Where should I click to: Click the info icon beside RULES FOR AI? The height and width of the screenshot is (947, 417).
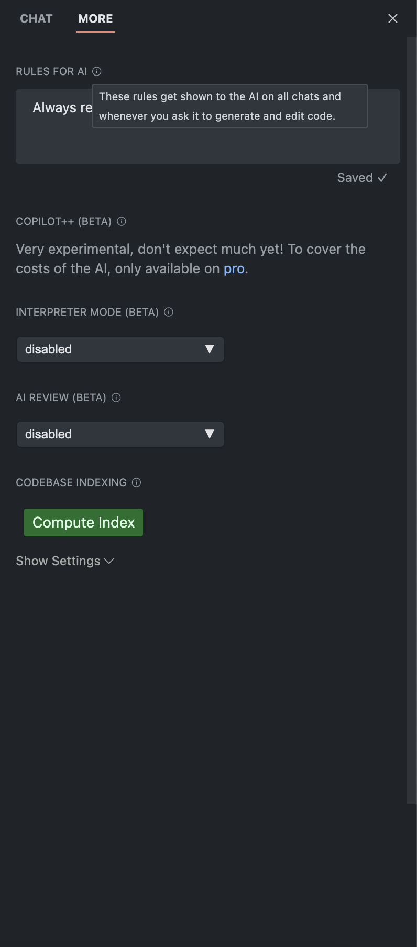[x=97, y=71]
